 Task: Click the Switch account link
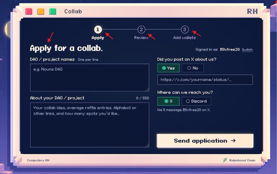pyautogui.click(x=247, y=50)
